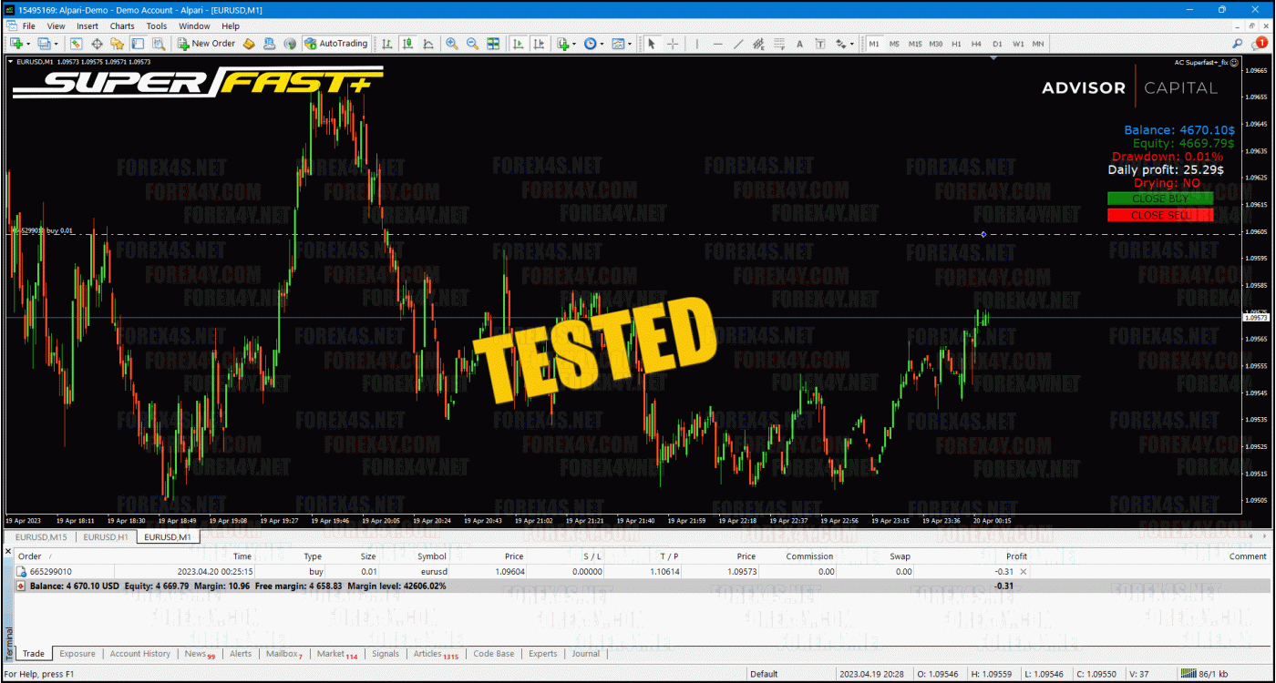Select the Crosshair tool
Image resolution: width=1276 pixels, height=683 pixels.
pyautogui.click(x=673, y=43)
